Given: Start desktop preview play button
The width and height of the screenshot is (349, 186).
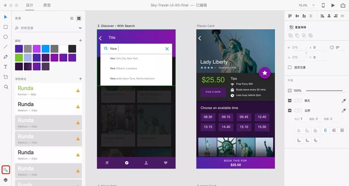Looking at the screenshot, I should point(333,5).
